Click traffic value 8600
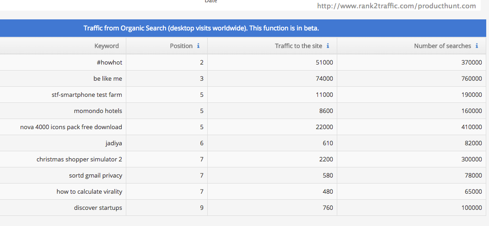Image resolution: width=489 pixels, height=226 pixels. pyautogui.click(x=326, y=111)
